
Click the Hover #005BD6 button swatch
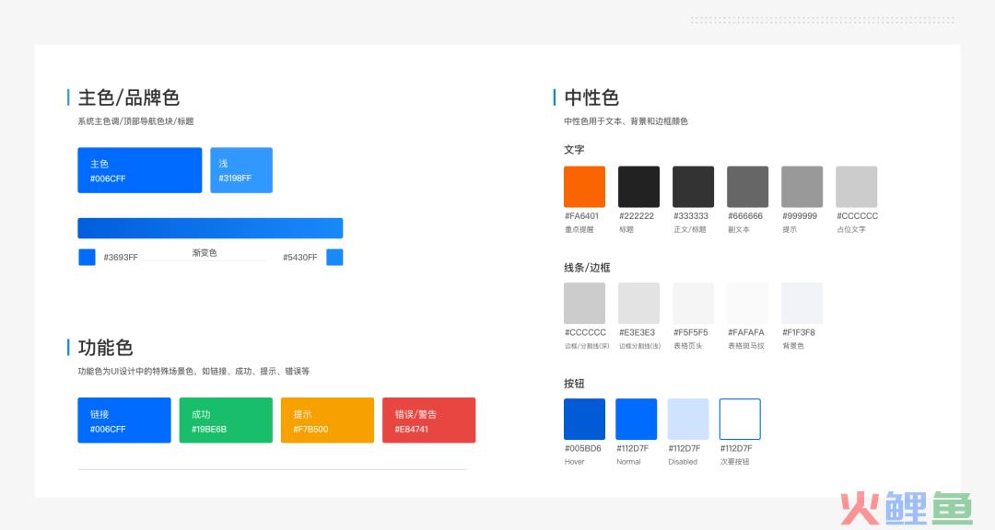584,420
